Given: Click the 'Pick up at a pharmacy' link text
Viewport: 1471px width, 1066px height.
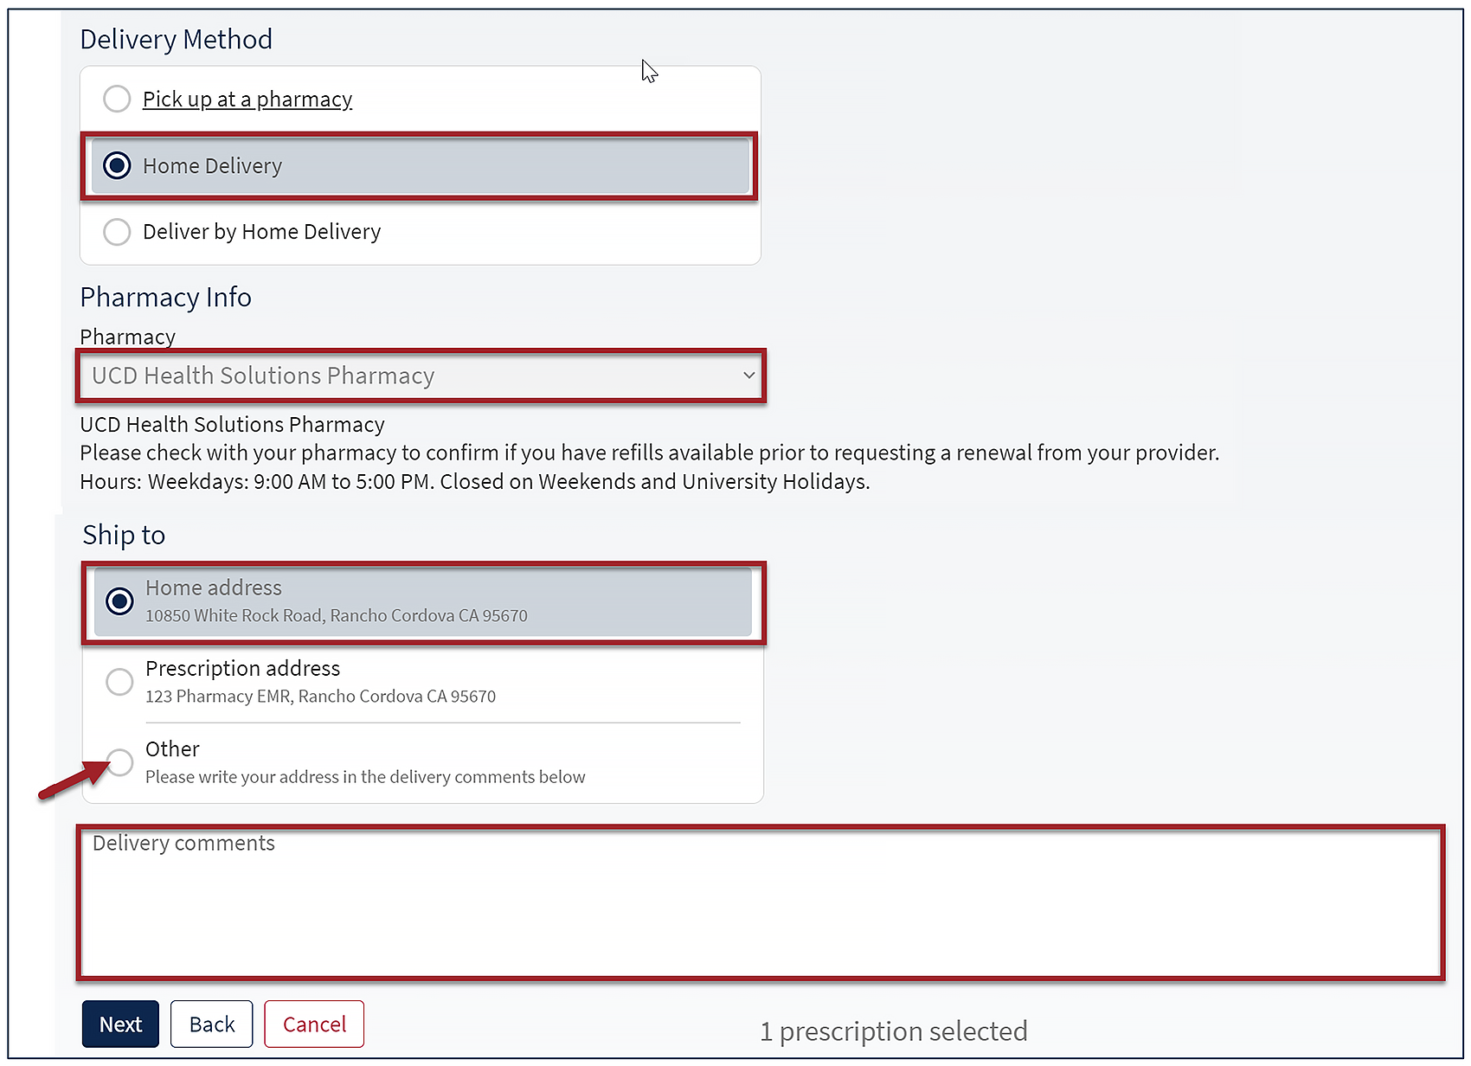Looking at the screenshot, I should [247, 100].
